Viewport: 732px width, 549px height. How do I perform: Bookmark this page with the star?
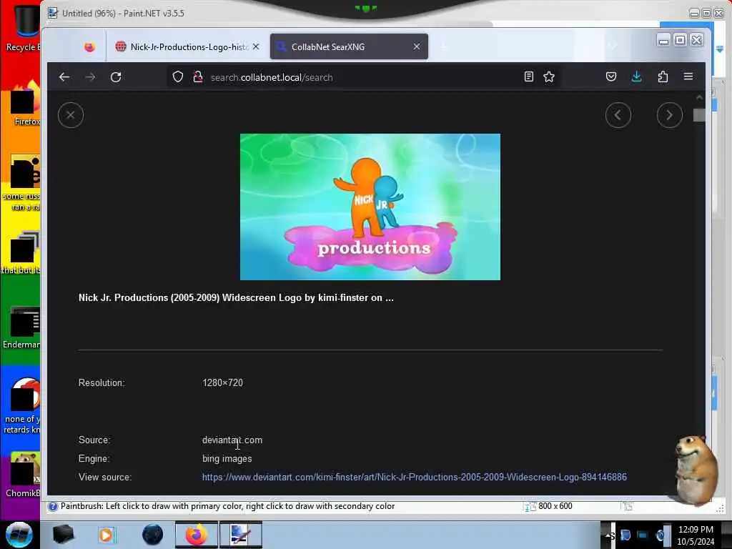coord(549,76)
